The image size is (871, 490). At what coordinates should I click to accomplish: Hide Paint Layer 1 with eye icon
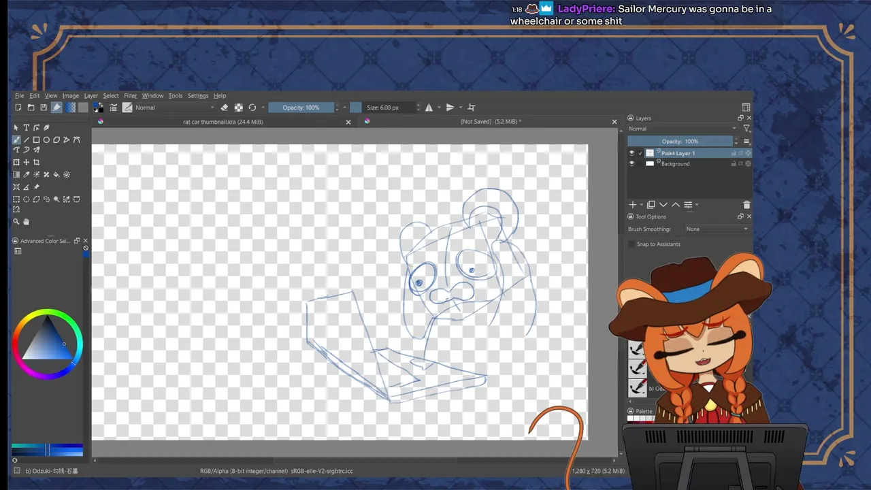631,153
